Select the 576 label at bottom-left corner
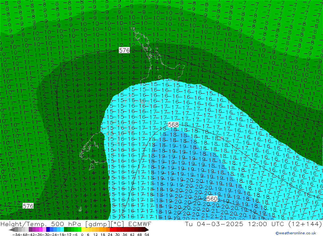The height and width of the screenshot is (236, 323). tap(28, 206)
